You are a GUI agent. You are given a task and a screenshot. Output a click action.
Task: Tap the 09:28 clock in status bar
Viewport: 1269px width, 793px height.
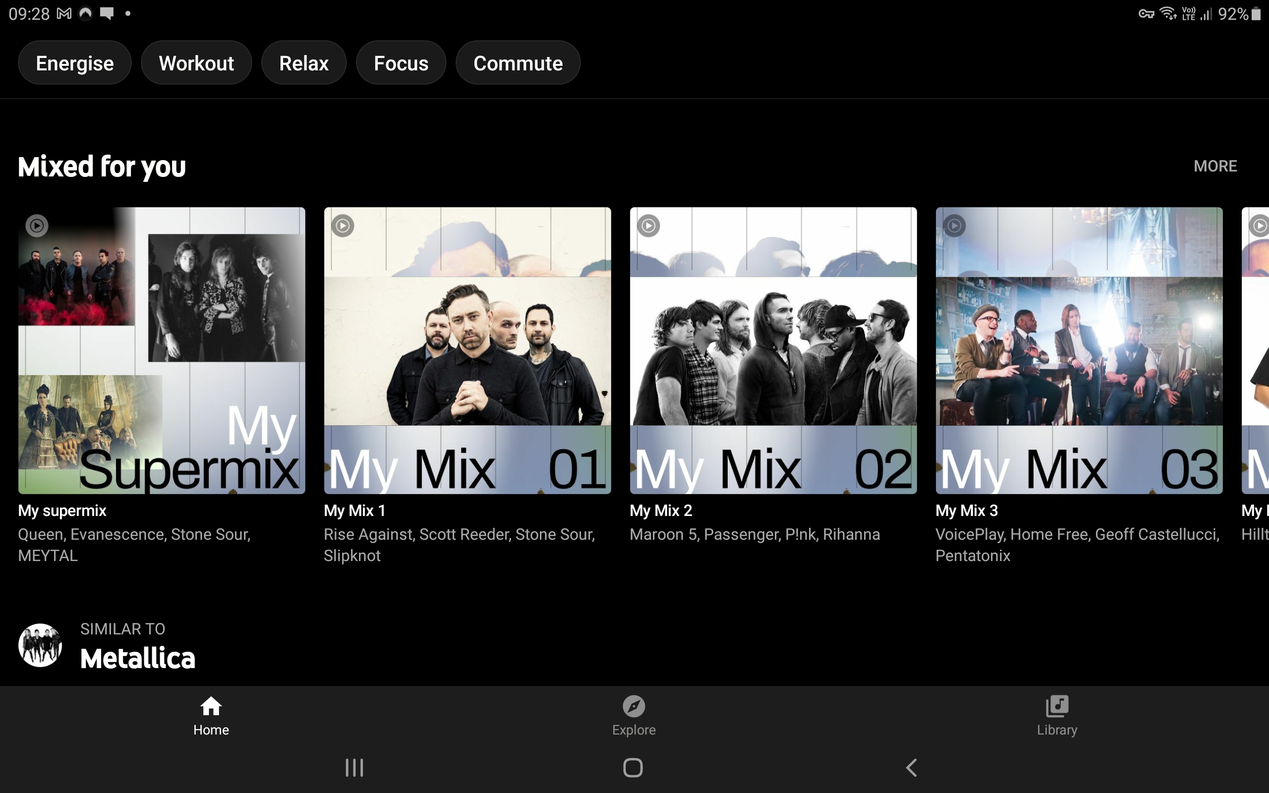point(29,14)
